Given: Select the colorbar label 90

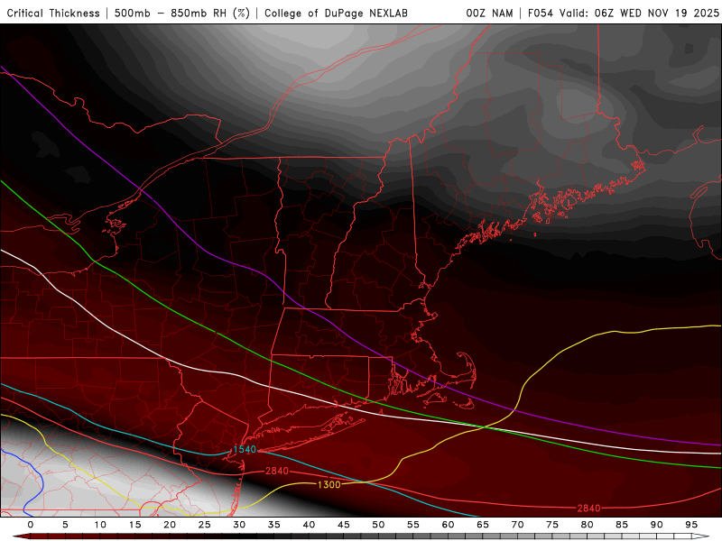Looking at the screenshot, I should [x=657, y=525].
